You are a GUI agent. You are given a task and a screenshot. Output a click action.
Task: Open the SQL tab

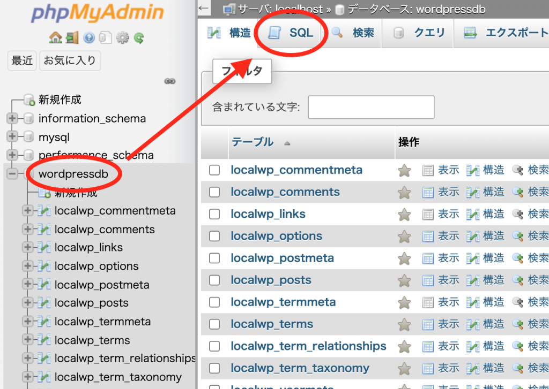point(291,33)
